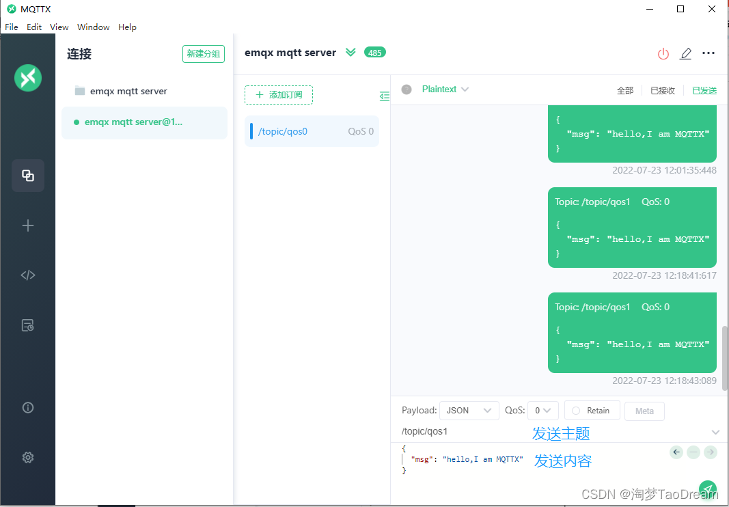
Task: Select the emqx mqtt server group
Action: coord(144,91)
